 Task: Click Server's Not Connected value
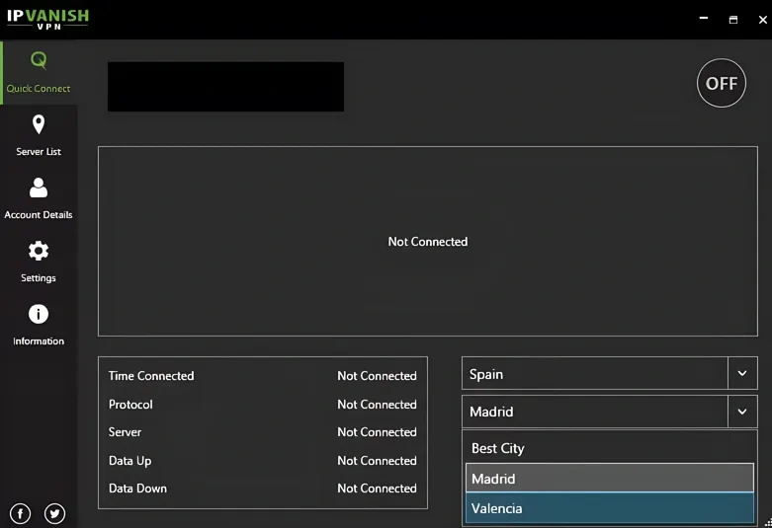coord(378,431)
